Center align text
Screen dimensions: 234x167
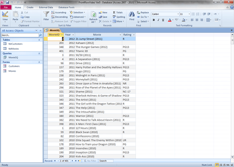point(197,20)
